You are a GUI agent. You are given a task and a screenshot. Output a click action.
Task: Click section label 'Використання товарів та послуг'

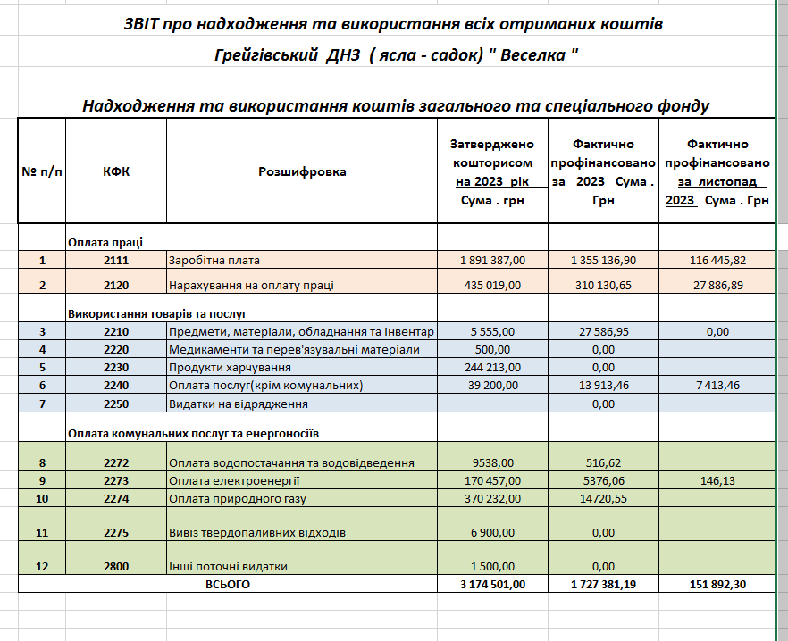[157, 313]
